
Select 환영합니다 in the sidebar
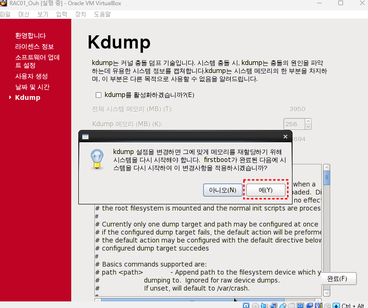pos(31,36)
